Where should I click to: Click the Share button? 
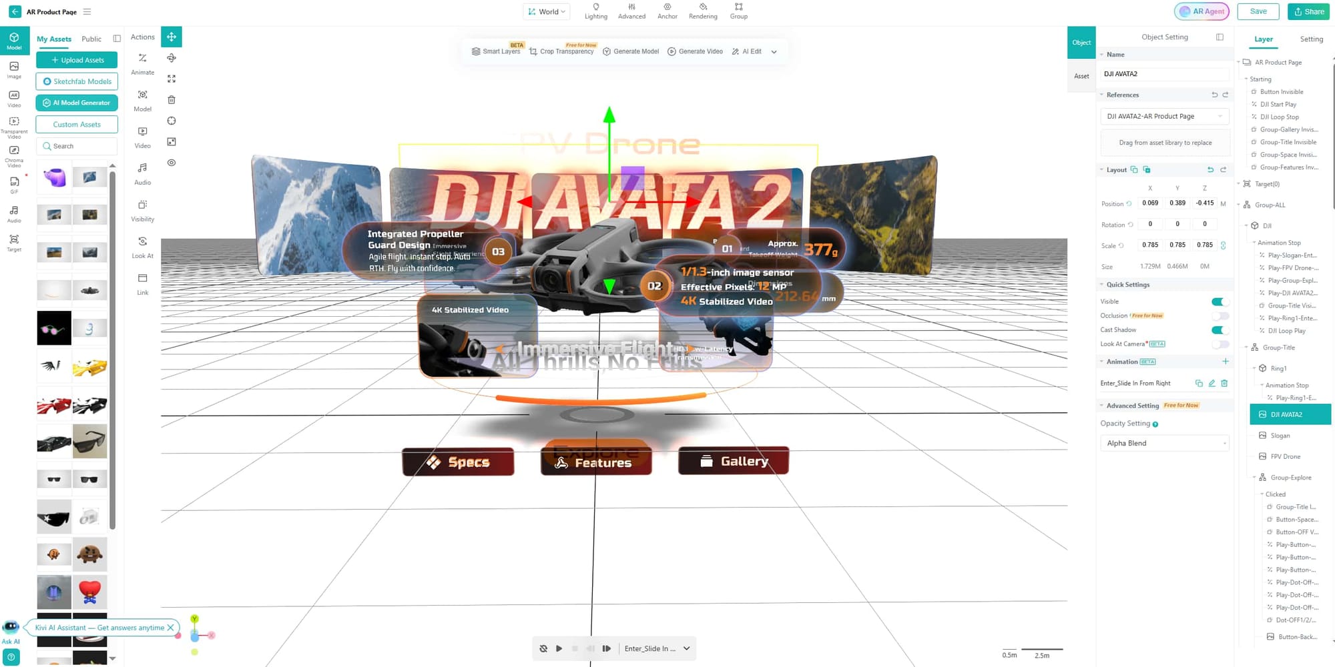[x=1308, y=11]
